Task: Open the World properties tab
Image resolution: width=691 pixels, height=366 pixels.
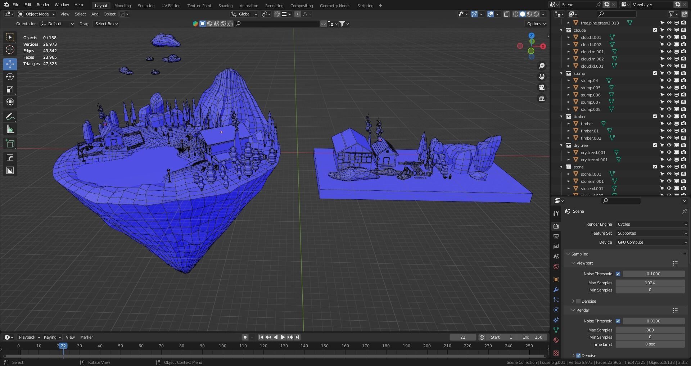Action: (x=556, y=267)
